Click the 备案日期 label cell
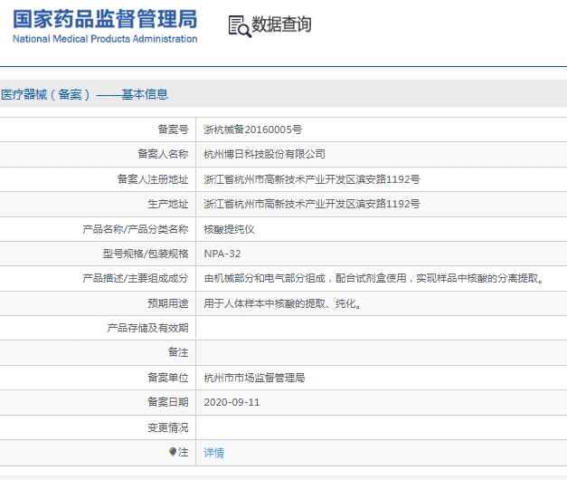This screenshot has height=480, width=567. [168, 402]
